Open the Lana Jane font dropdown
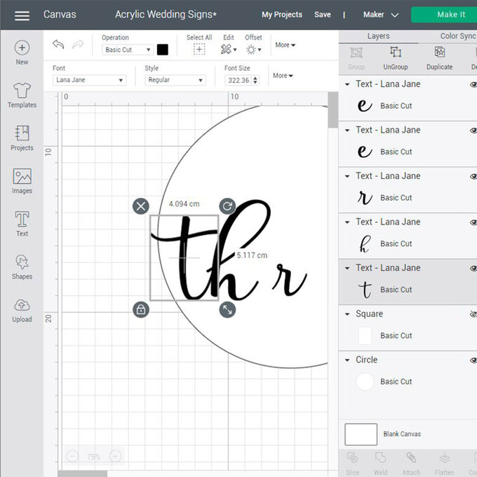The height and width of the screenshot is (477, 477). point(89,80)
